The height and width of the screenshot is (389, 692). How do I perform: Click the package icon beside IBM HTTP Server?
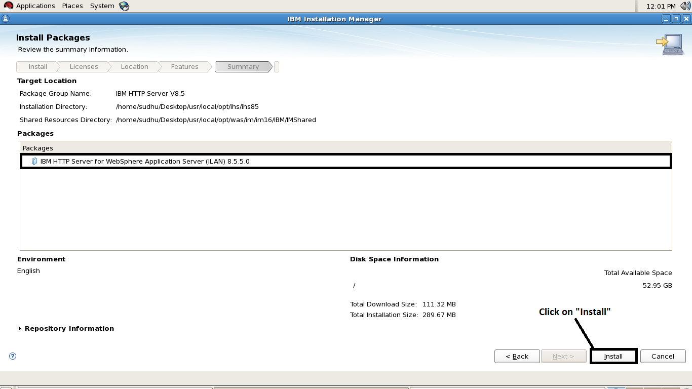pos(34,161)
